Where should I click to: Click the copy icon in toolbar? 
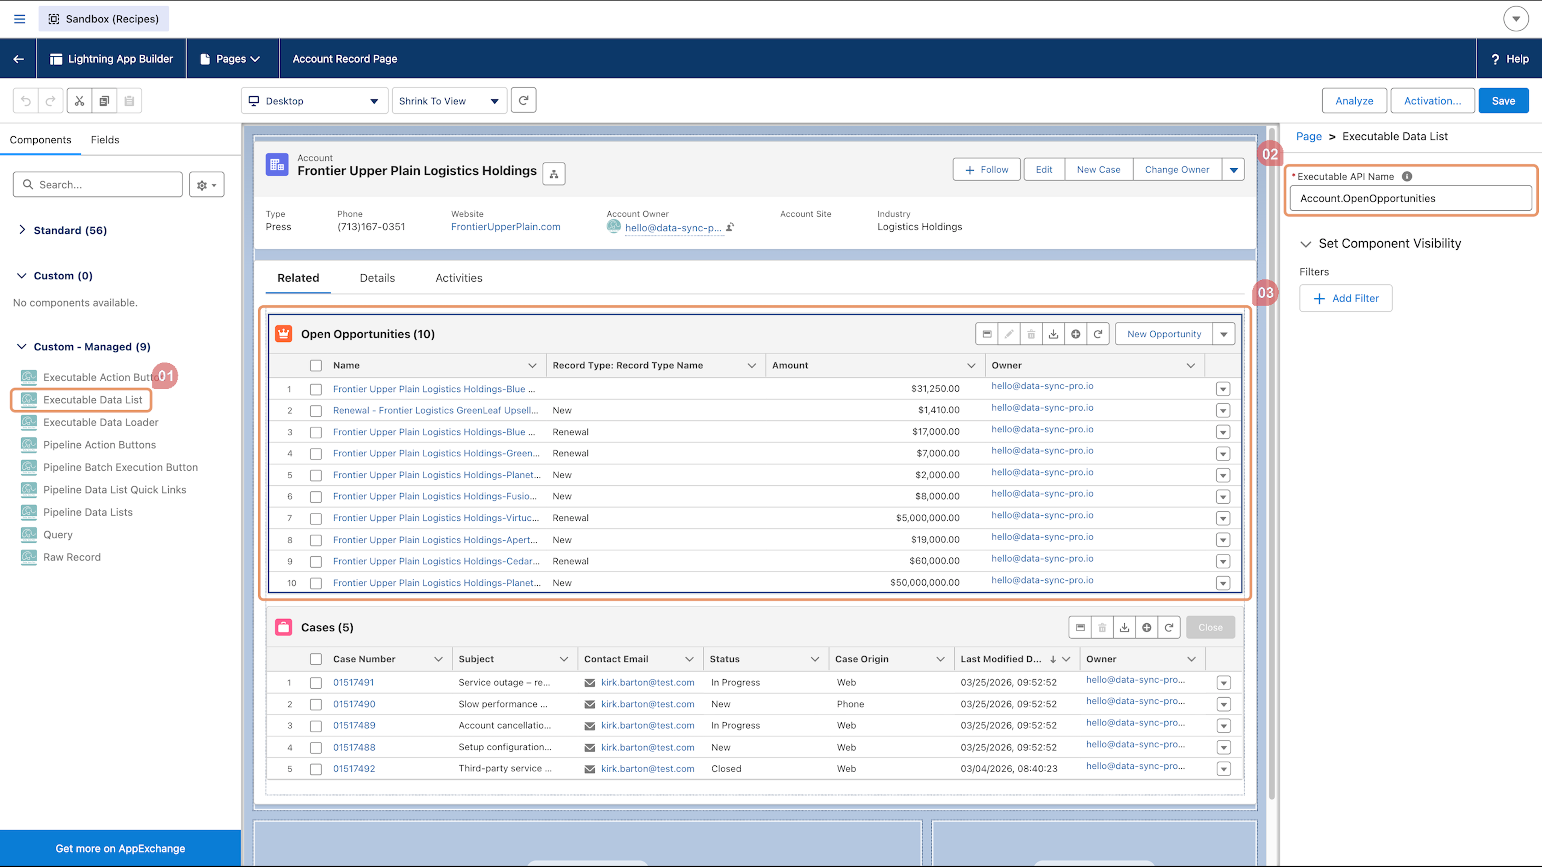coord(104,100)
